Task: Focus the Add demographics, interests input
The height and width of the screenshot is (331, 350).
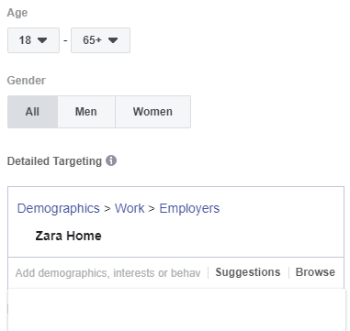Action: tap(108, 272)
